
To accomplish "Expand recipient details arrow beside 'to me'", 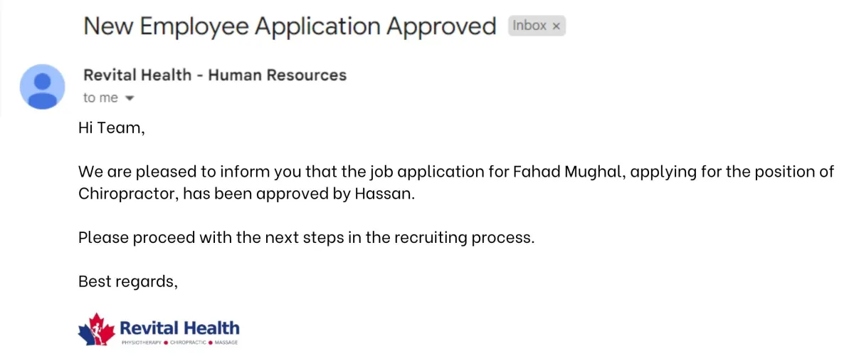I will tap(130, 98).
